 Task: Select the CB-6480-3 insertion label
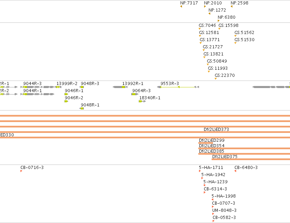coord(246,168)
